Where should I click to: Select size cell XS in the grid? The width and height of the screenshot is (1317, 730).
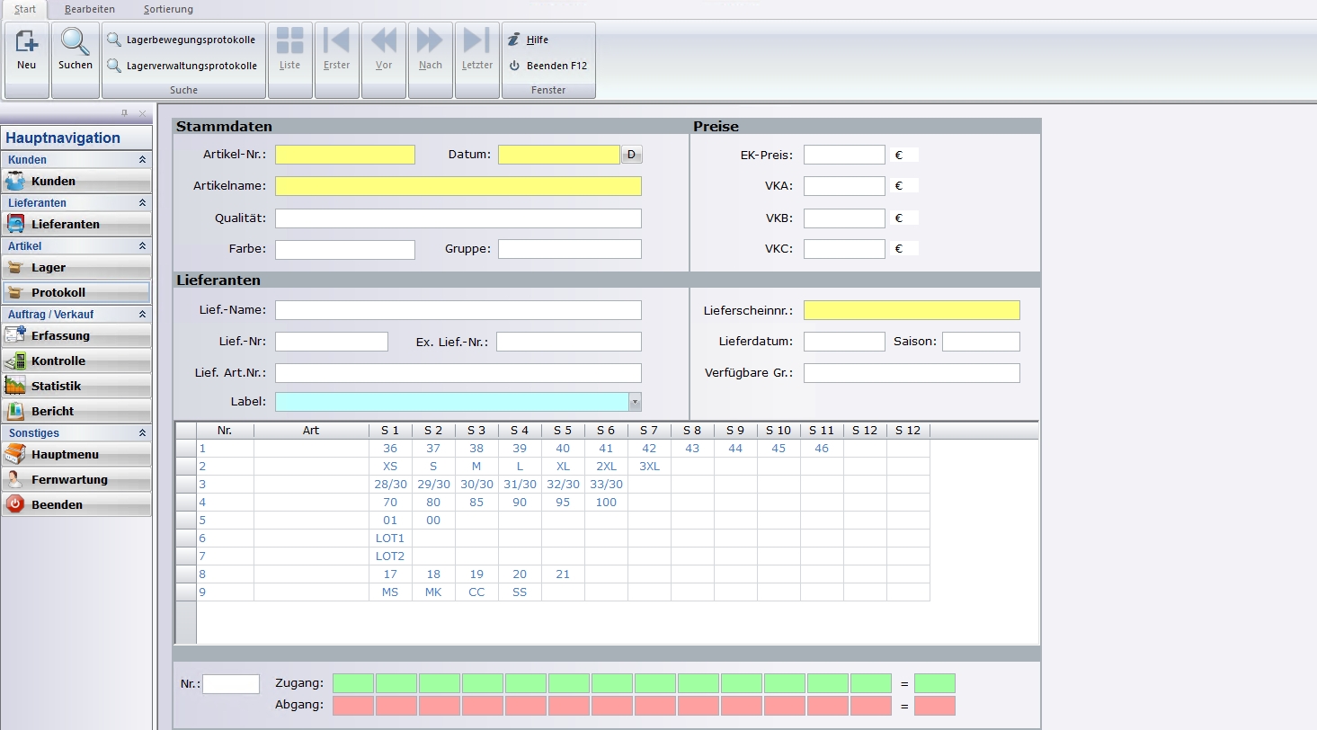(390, 467)
